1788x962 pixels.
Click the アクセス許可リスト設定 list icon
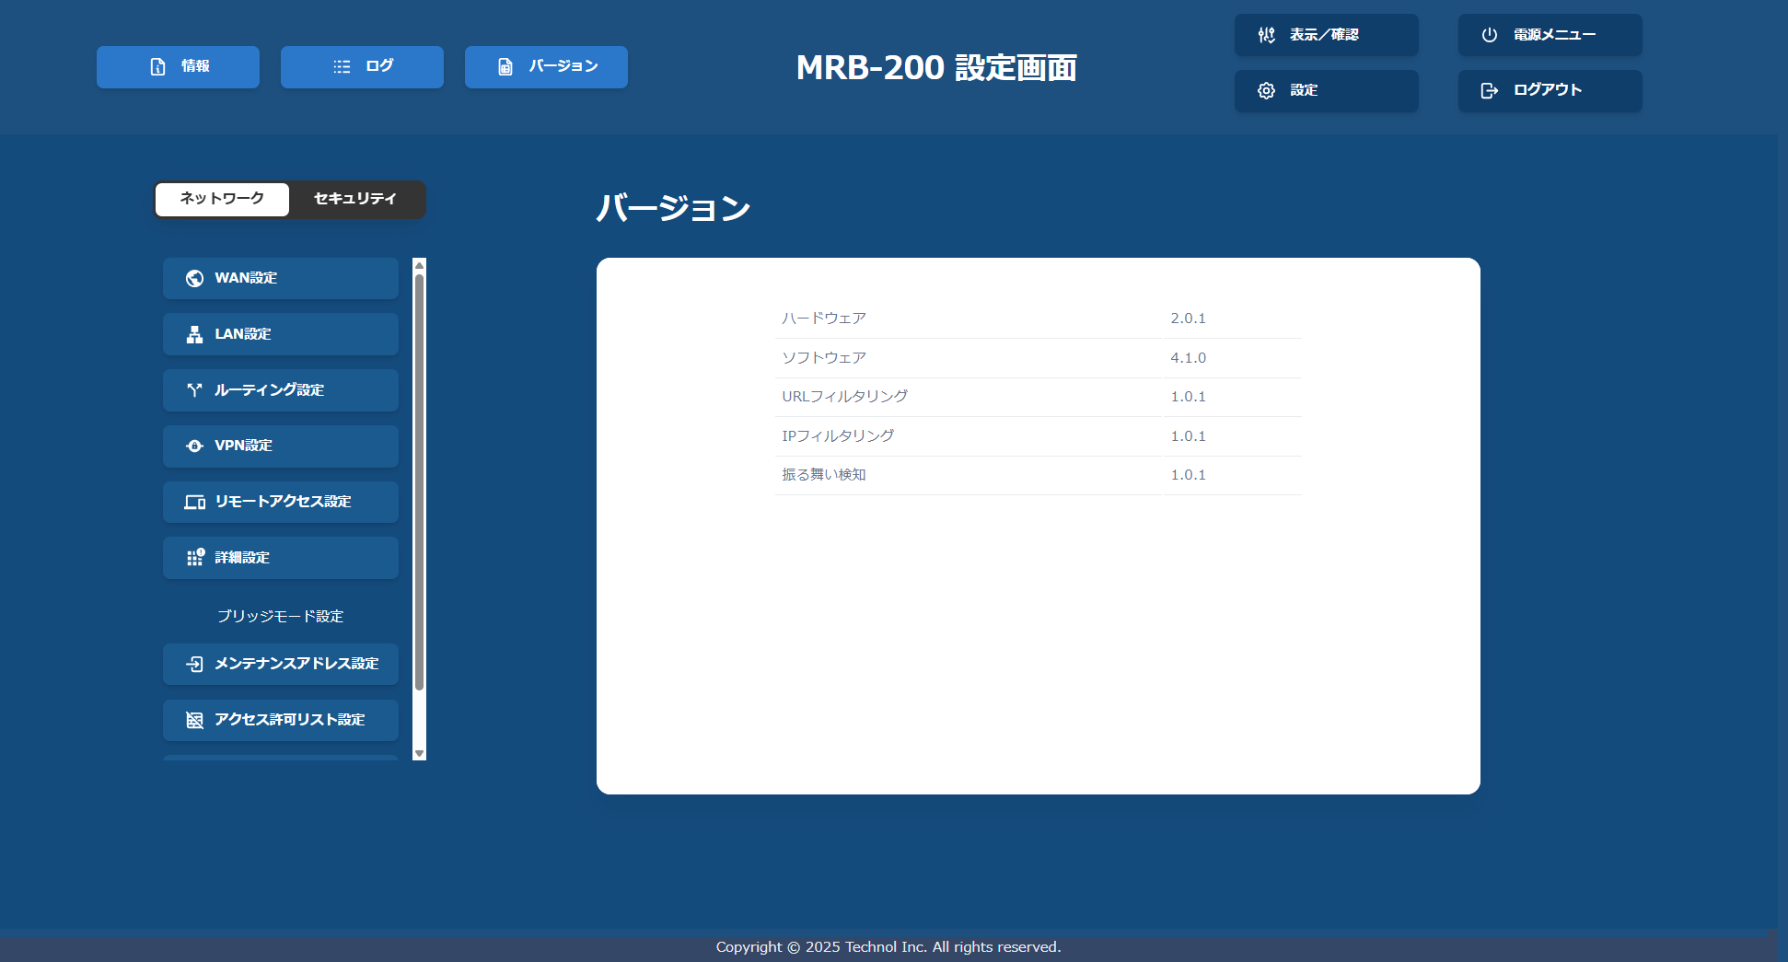click(194, 720)
